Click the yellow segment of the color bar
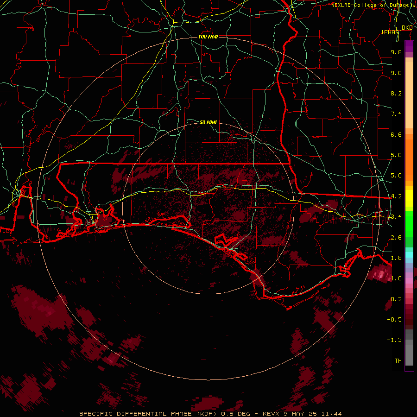Image resolution: width=417 pixels, height=417 pixels. coord(409,198)
